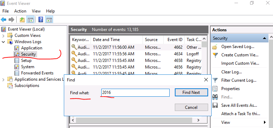273x128 pixels.
Task: Click the Up one level folder icon
Action: [x=22, y=19]
